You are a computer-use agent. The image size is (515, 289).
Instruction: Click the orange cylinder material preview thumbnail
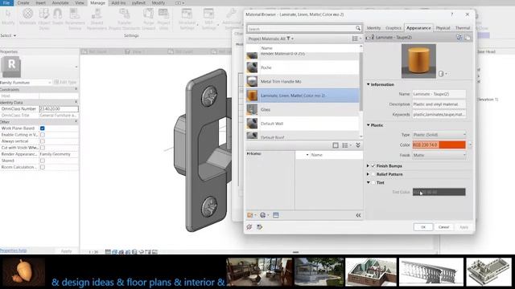point(418,61)
